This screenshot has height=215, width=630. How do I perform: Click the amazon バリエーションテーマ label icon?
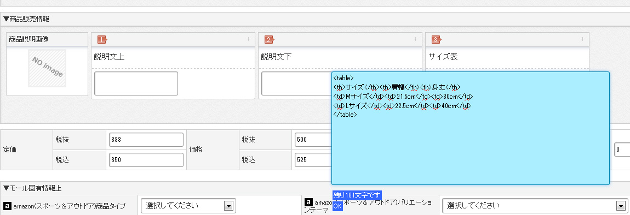(x=308, y=202)
